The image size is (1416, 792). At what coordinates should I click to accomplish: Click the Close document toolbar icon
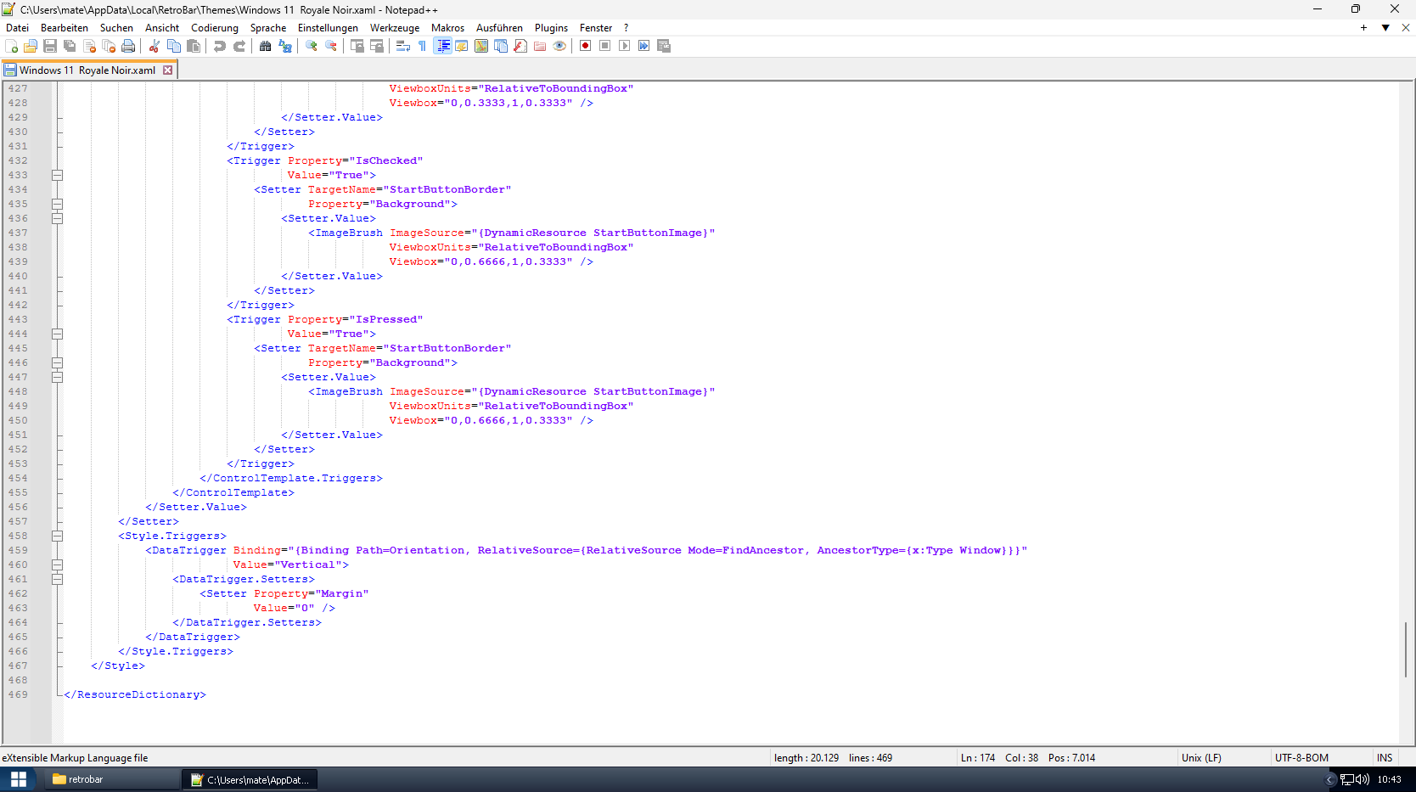coord(89,46)
